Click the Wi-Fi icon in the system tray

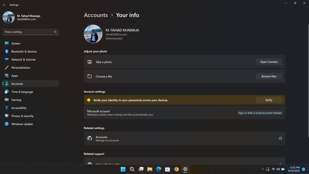(273, 169)
